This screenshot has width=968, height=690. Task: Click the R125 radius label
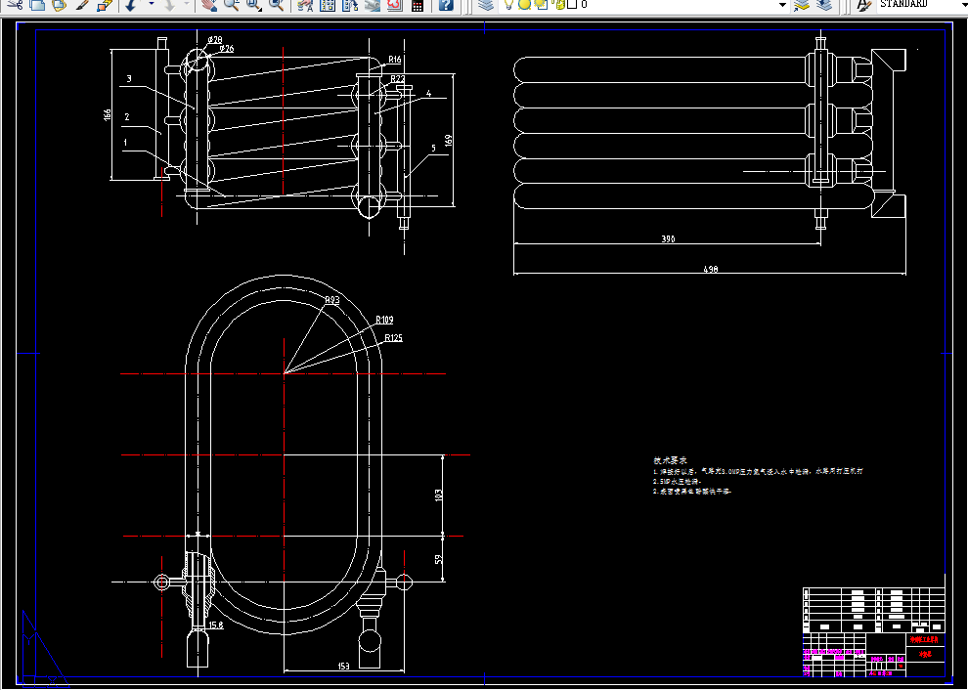393,337
